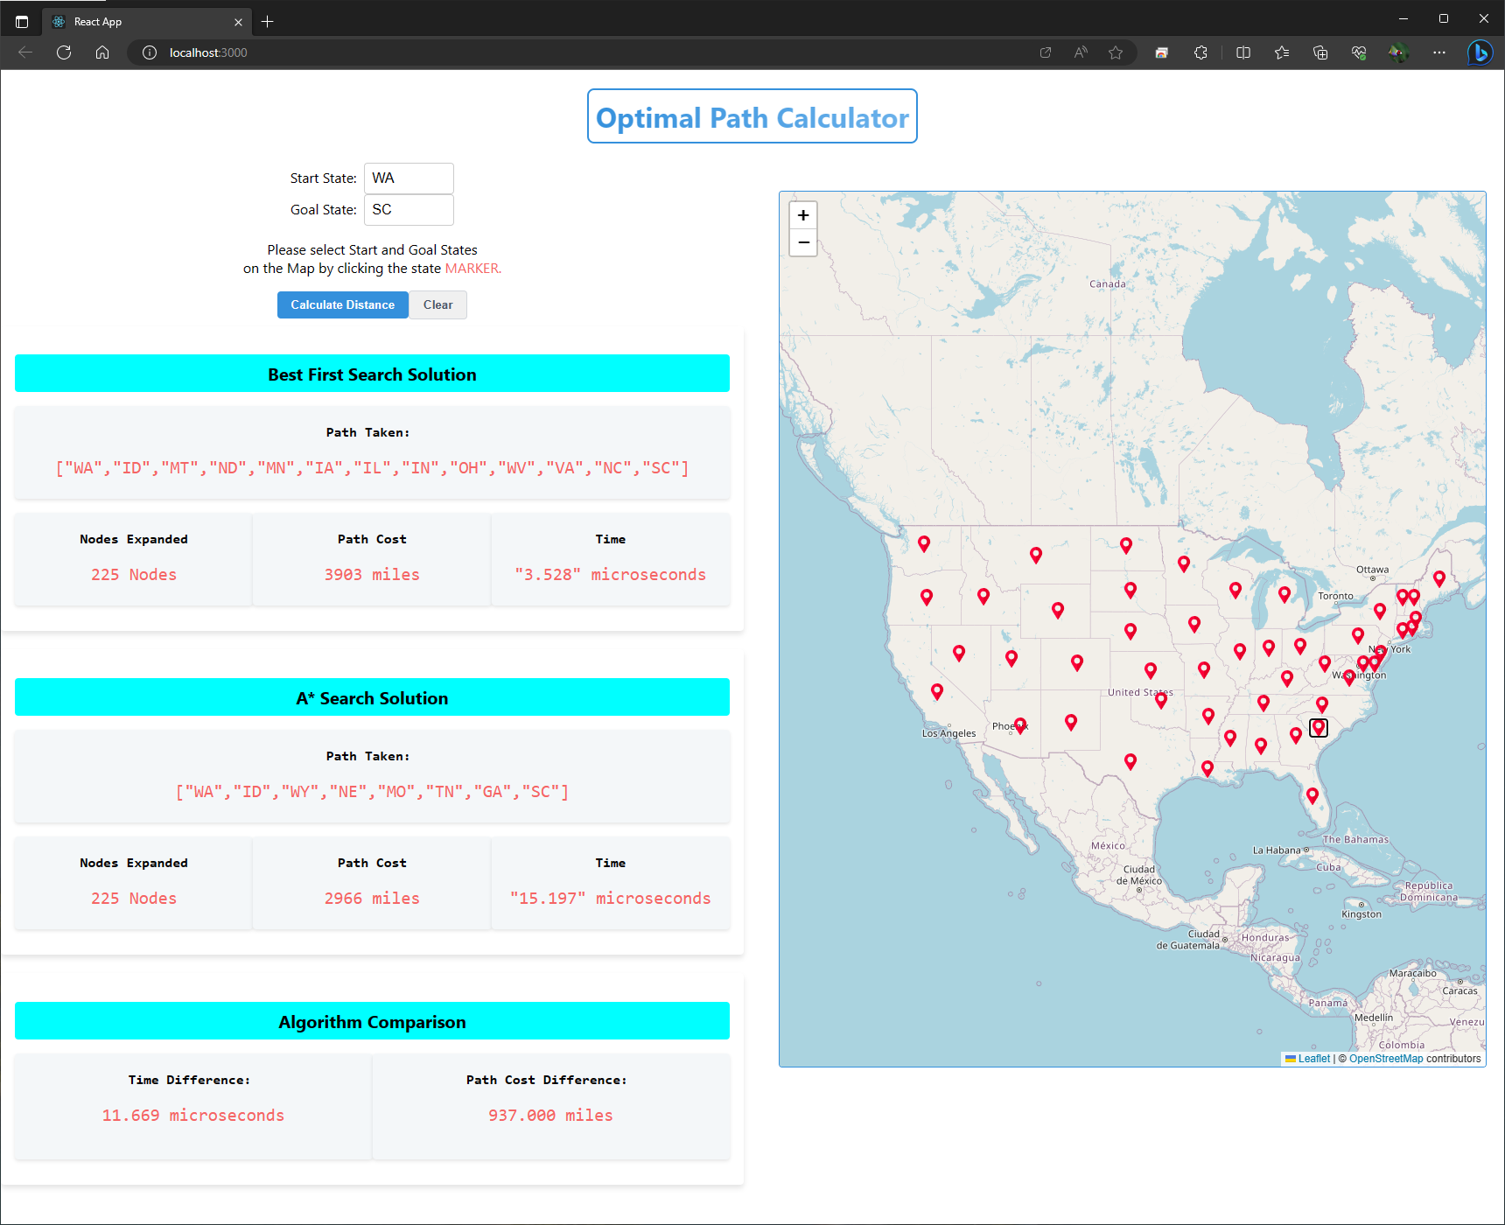The width and height of the screenshot is (1505, 1225).
Task: Open Edge split screen view
Action: [x=1242, y=52]
